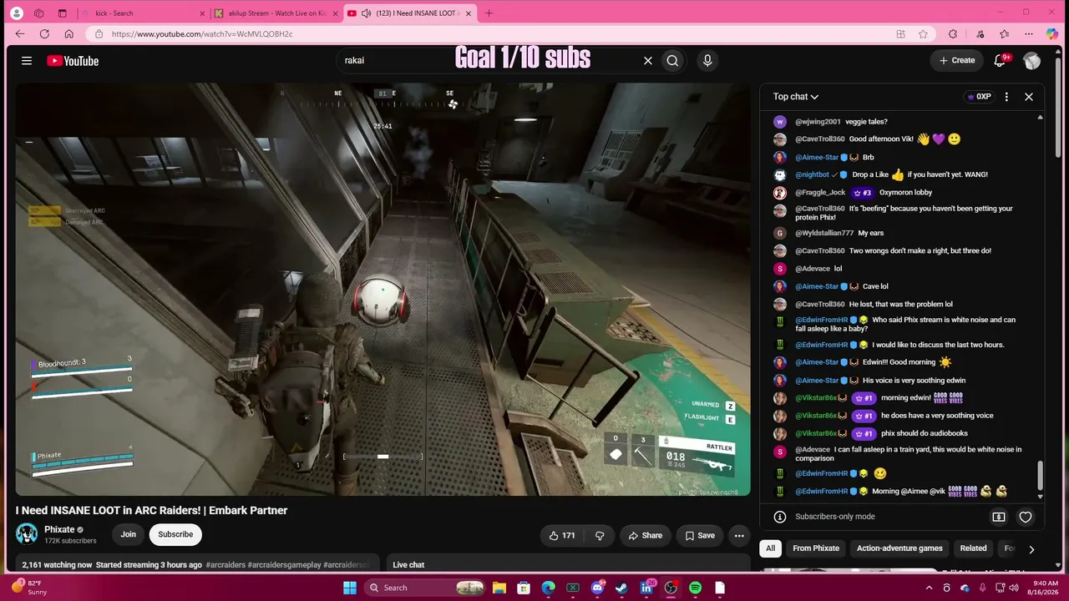Select the Action-adventure games chip
The image size is (1069, 601).
coord(899,548)
